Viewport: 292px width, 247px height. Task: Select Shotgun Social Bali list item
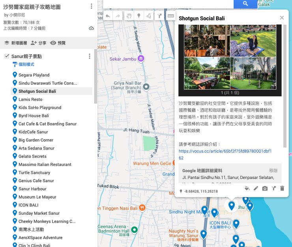tap(51, 91)
